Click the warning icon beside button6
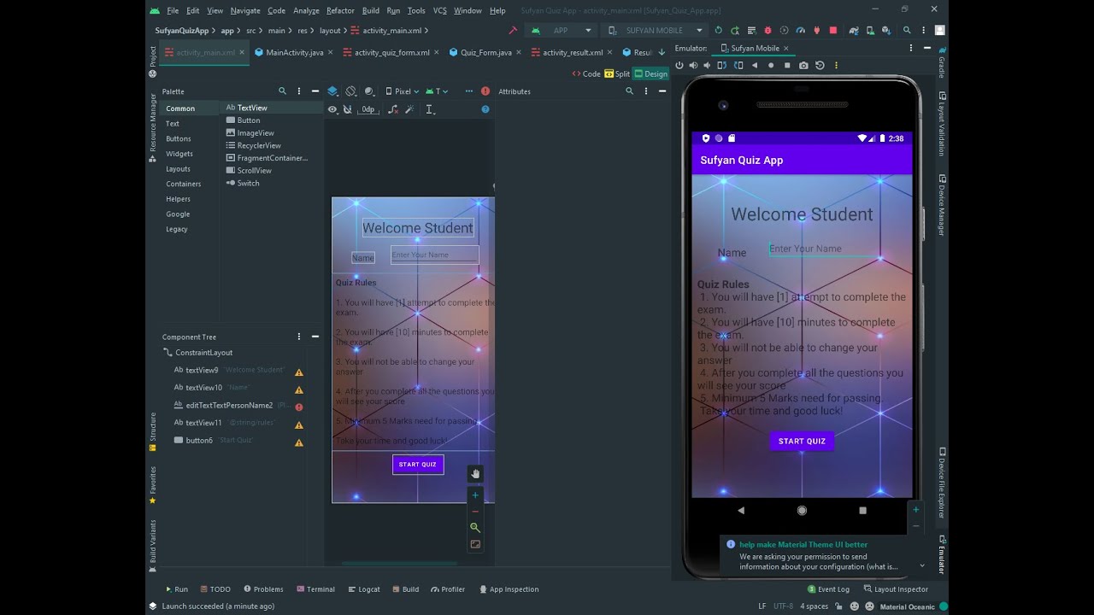Viewport: 1094px width, 615px height. tap(299, 442)
